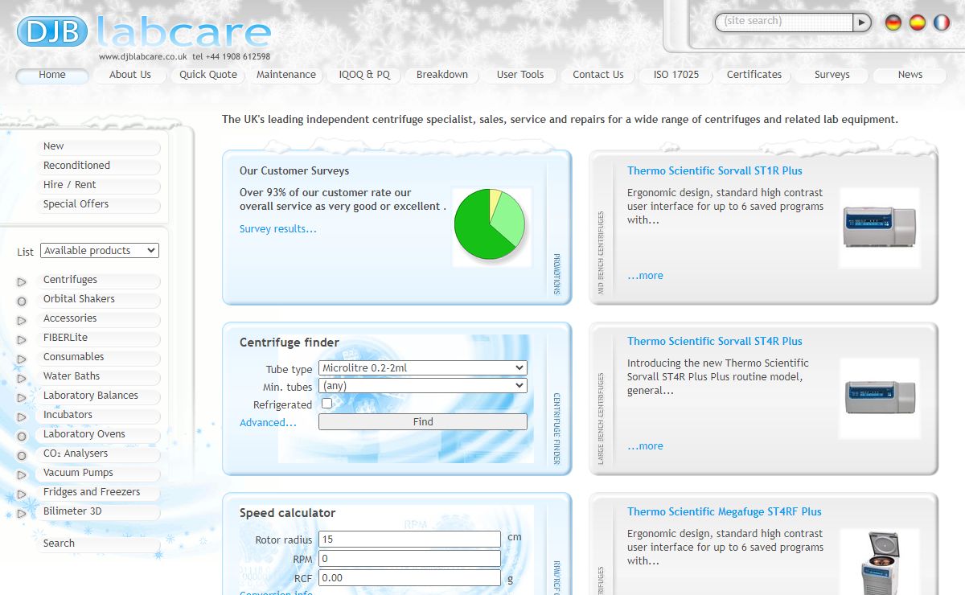Expand the Accessories category arrow
The height and width of the screenshot is (595, 965).
(22, 320)
